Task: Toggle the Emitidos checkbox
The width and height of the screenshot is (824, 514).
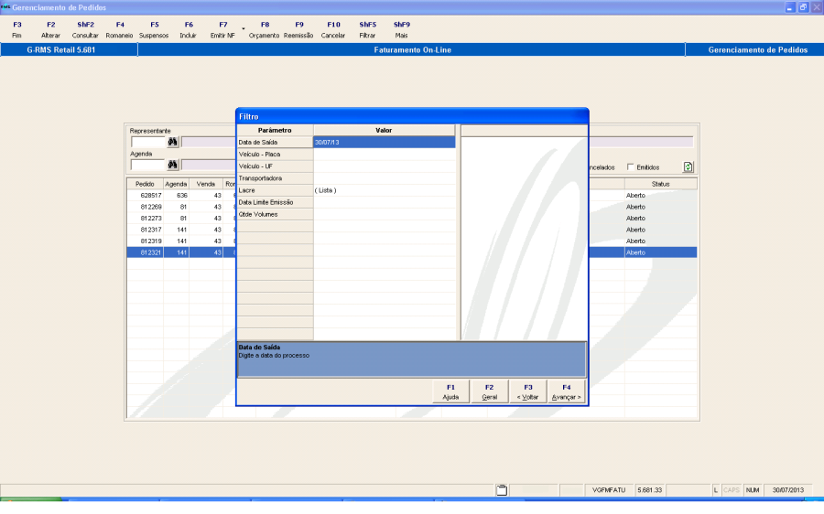Action: pos(630,167)
